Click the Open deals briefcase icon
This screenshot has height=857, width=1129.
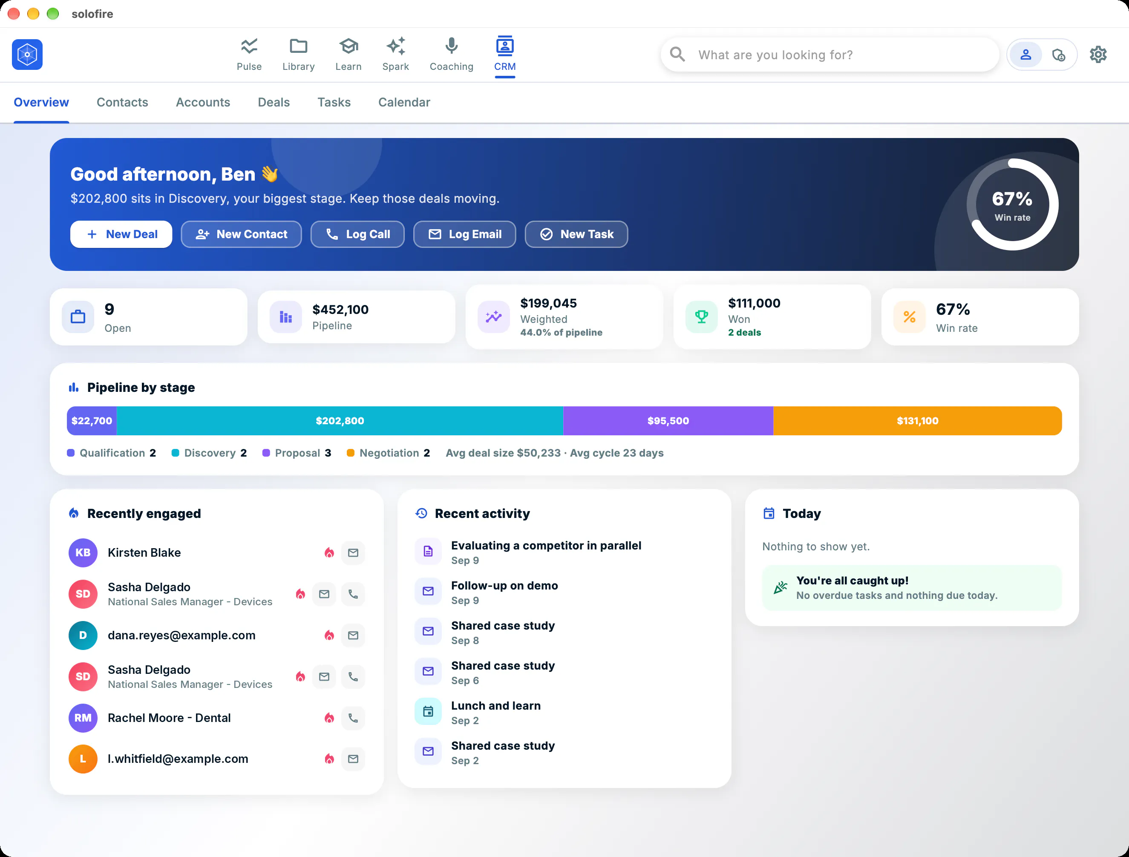click(x=78, y=317)
